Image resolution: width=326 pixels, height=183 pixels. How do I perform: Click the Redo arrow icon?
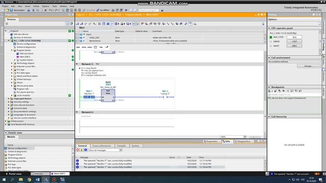pos(57,10)
